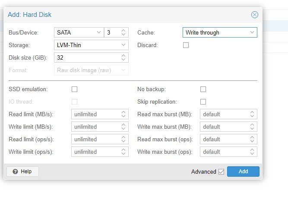Screen dimensions: 288x197
Task: Click the Write limit (ops/s) spinner arrows
Action: (x=123, y=152)
